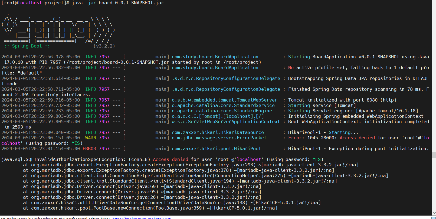Click 'o.apache.catalina.core.StandardEngine' logger name

click(x=222, y=111)
